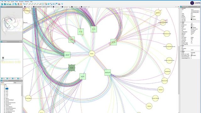This screenshot has height=113, width=201.
Task: Click the Copy toolbar icon
Action: [16, 4]
